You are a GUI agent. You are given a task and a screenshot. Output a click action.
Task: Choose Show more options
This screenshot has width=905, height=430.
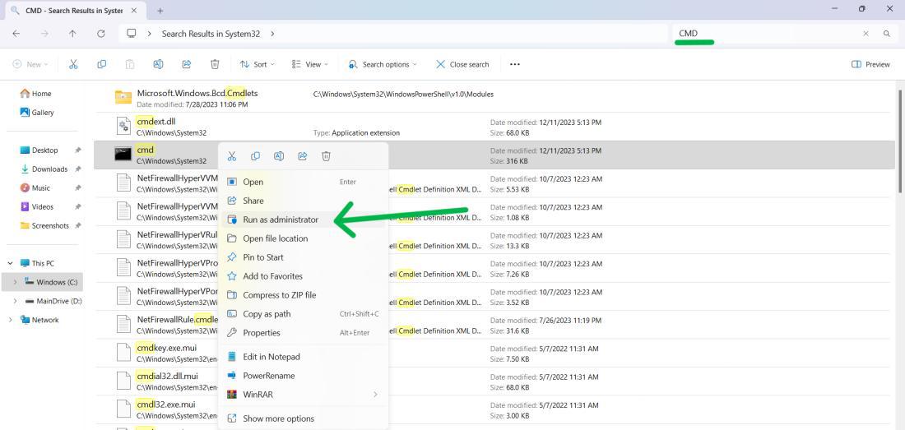(303, 418)
